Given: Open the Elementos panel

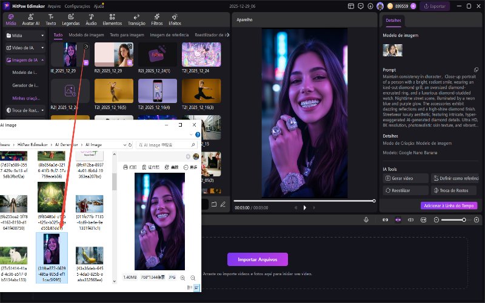Looking at the screenshot, I should [112, 19].
